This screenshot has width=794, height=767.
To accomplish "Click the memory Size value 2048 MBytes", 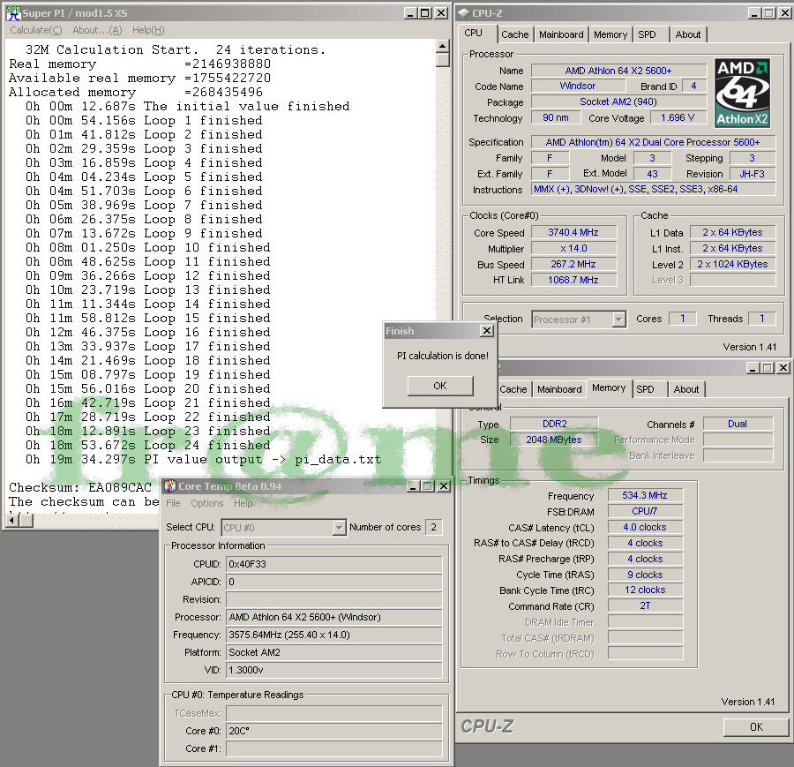I will click(555, 440).
